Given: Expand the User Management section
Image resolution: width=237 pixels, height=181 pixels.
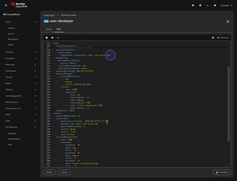Looking at the screenshot, I should [x=21, y=96].
